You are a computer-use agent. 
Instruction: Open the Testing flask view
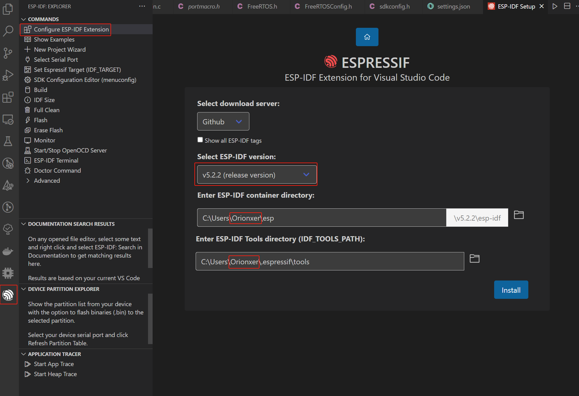point(8,141)
